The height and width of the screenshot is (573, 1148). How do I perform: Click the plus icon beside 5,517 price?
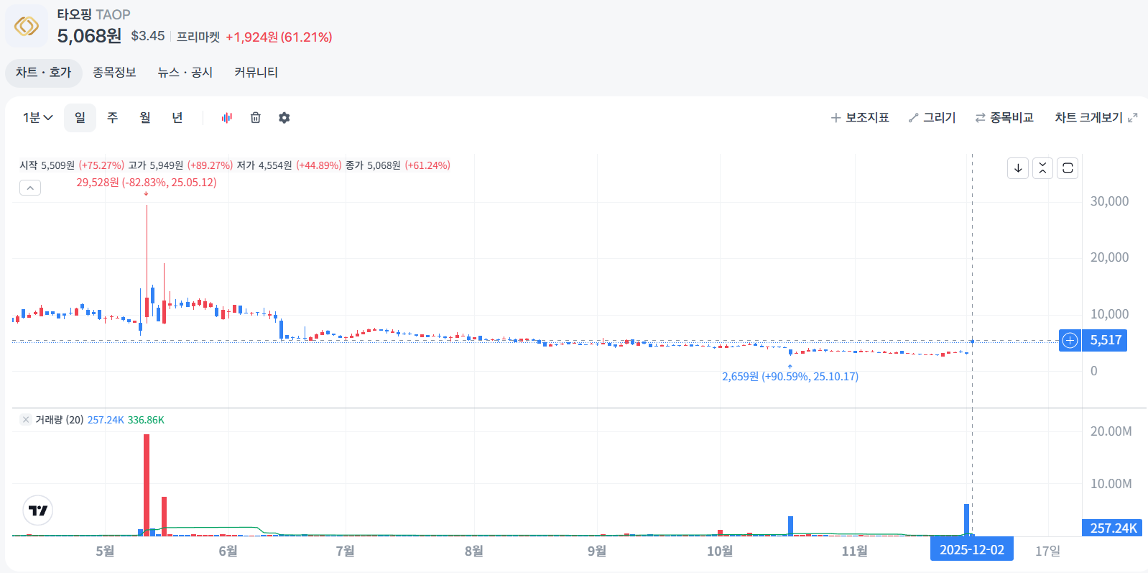(1070, 341)
